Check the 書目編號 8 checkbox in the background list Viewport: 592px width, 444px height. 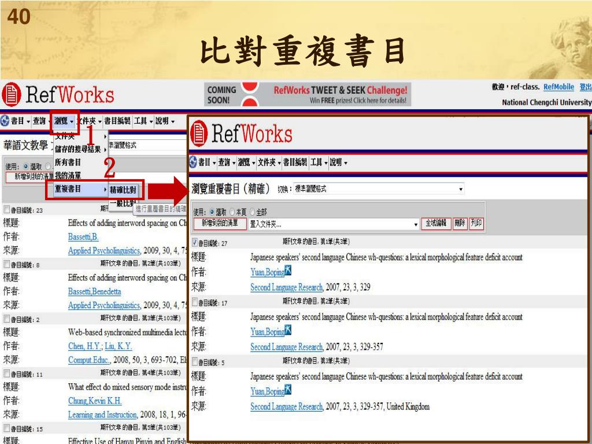pos(6,264)
